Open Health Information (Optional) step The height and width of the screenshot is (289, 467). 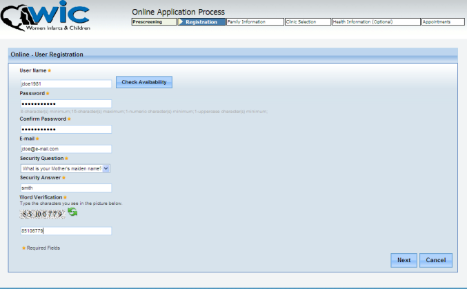(375, 22)
